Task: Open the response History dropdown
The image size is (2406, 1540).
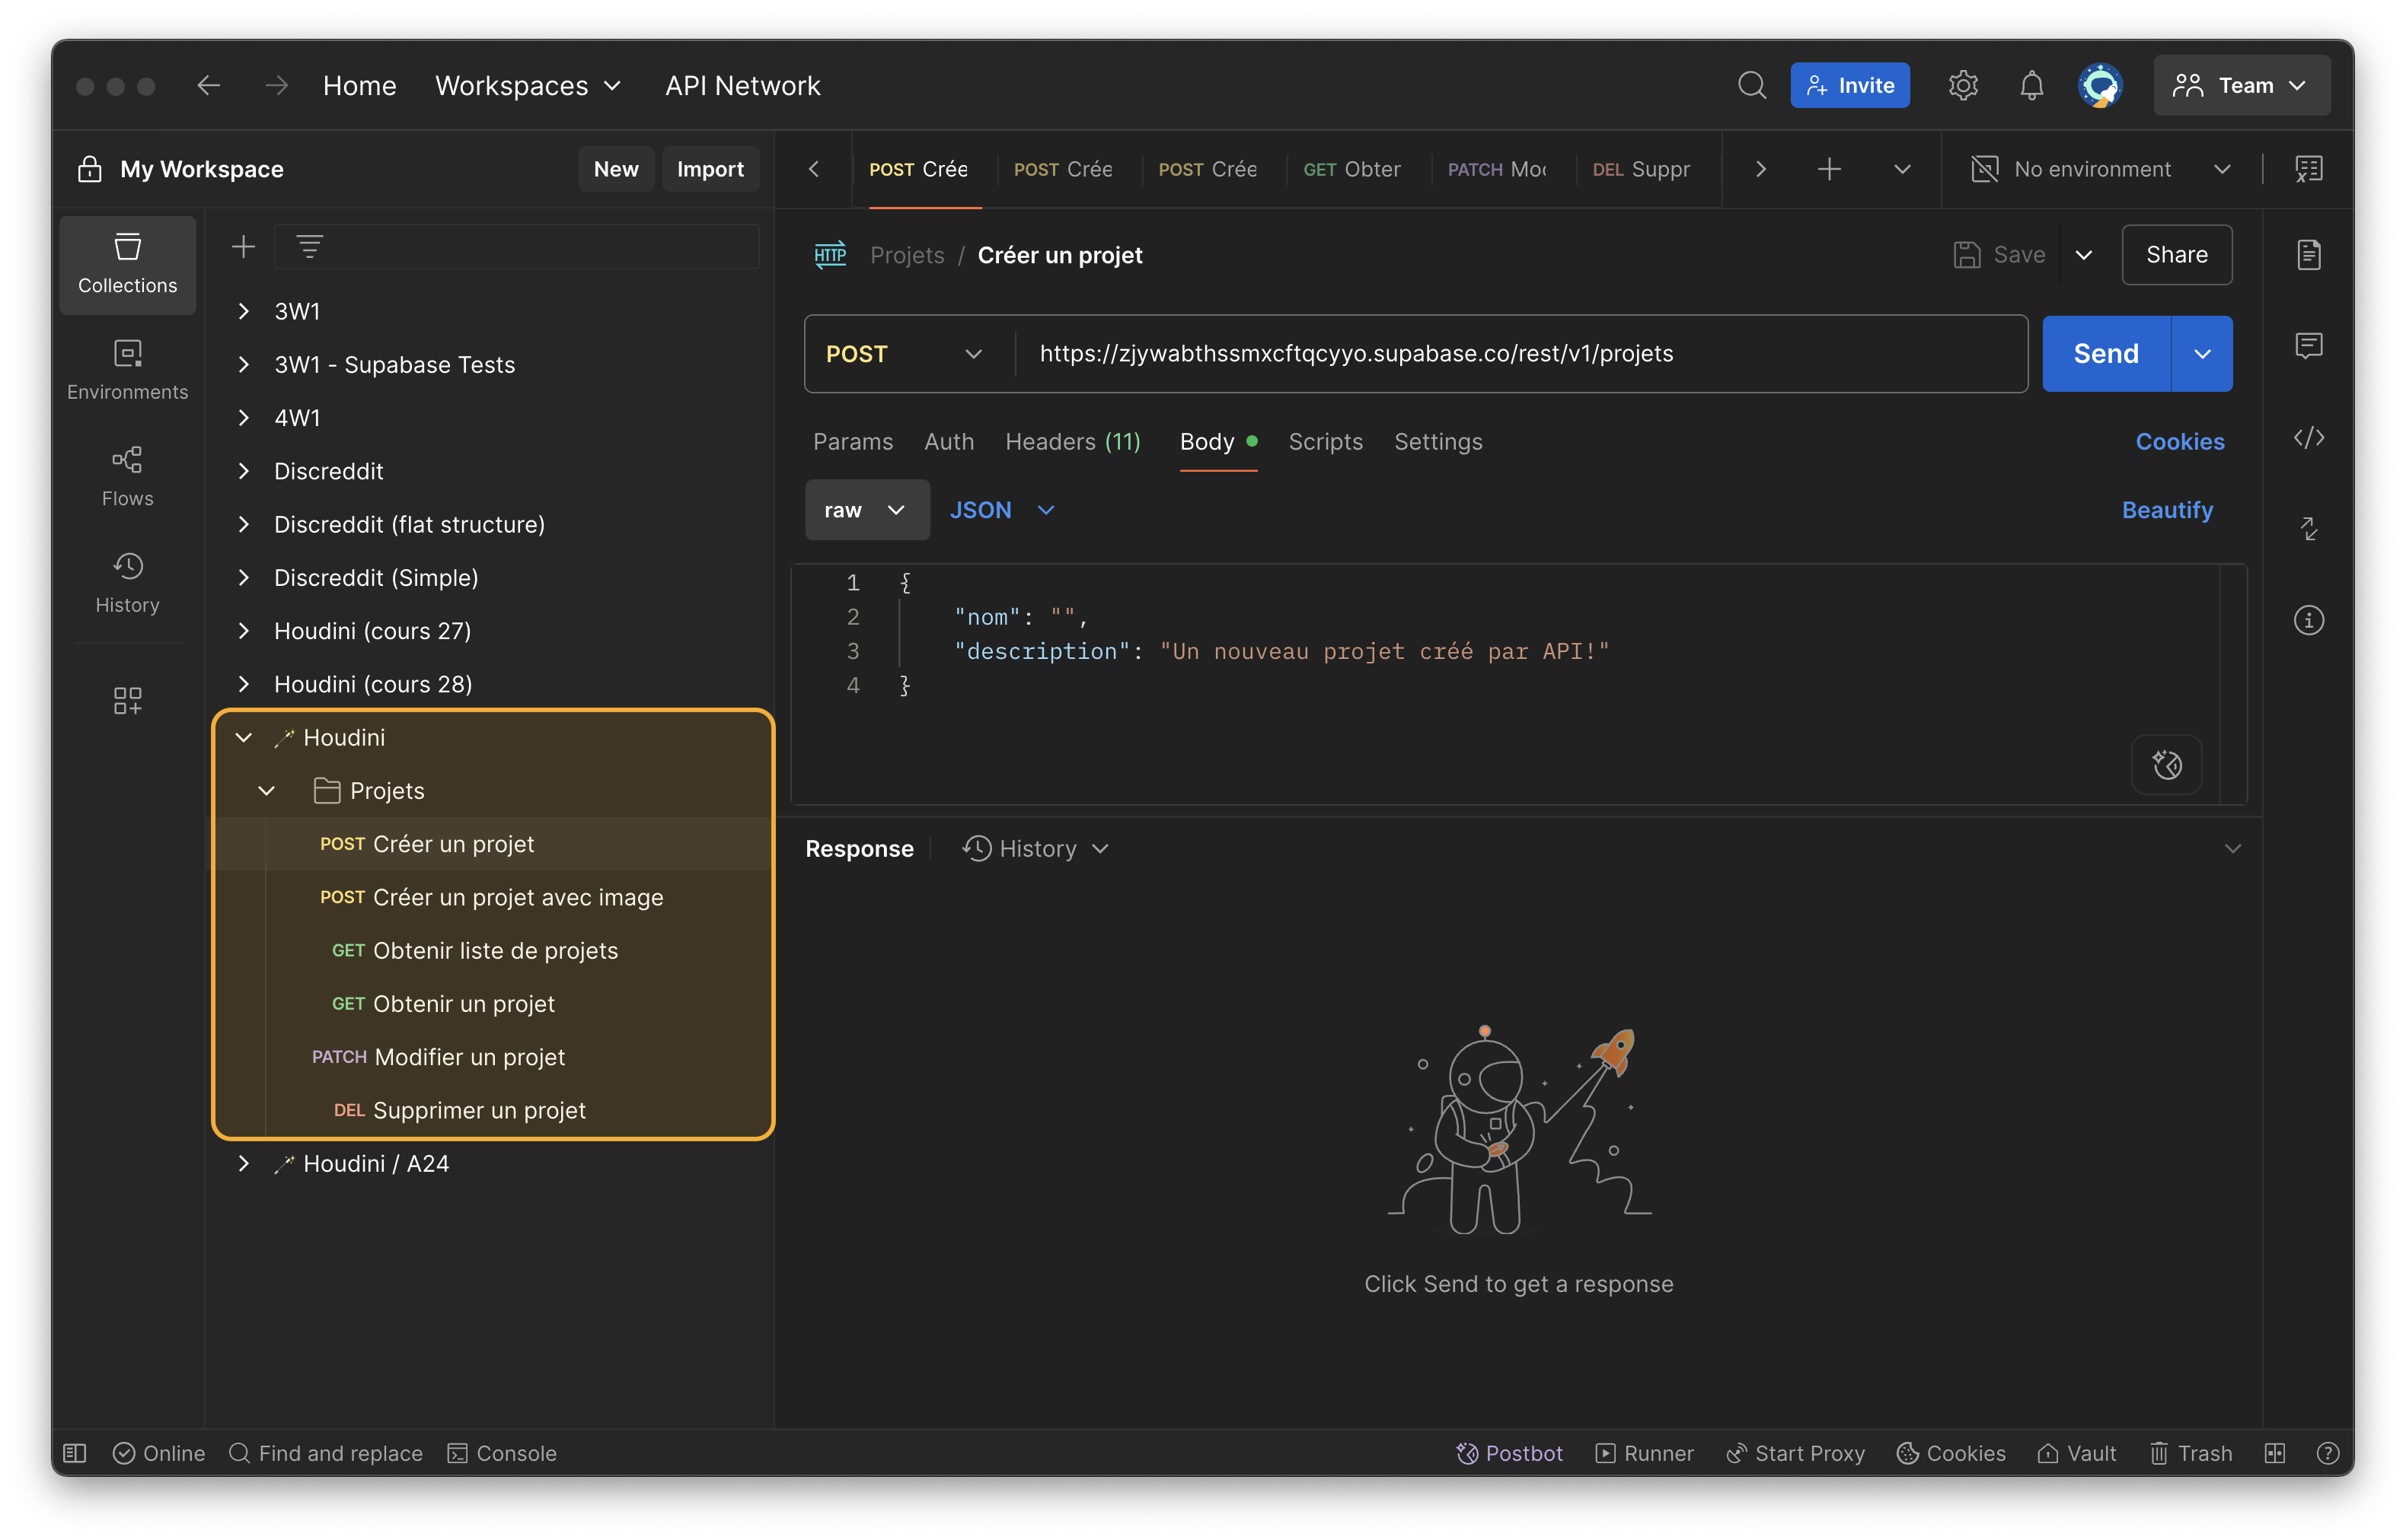Action: pos(1035,848)
